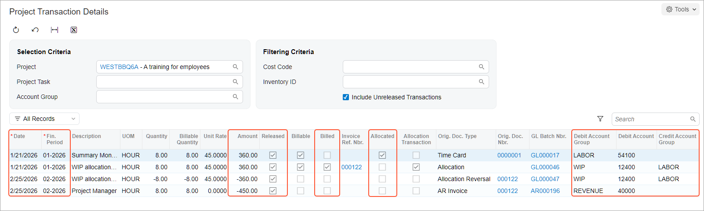The width and height of the screenshot is (704, 211).
Task: Open the Tools menu
Action: pyautogui.click(x=680, y=9)
